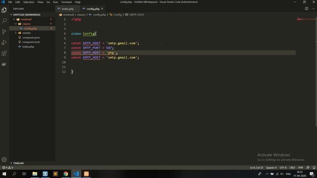Click the sendmail breadcrumb segment
The image size is (317, 178).
[68, 15]
